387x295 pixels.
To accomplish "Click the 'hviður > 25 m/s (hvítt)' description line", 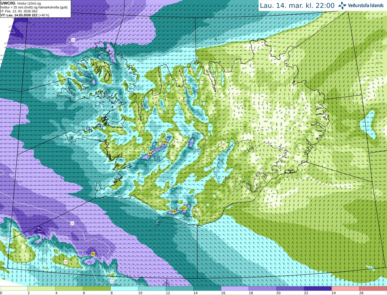I will point(34,7).
